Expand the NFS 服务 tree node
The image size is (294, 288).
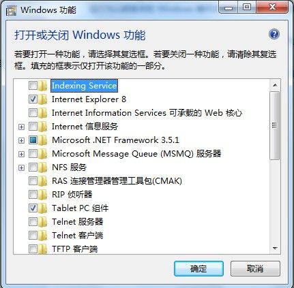(21, 167)
